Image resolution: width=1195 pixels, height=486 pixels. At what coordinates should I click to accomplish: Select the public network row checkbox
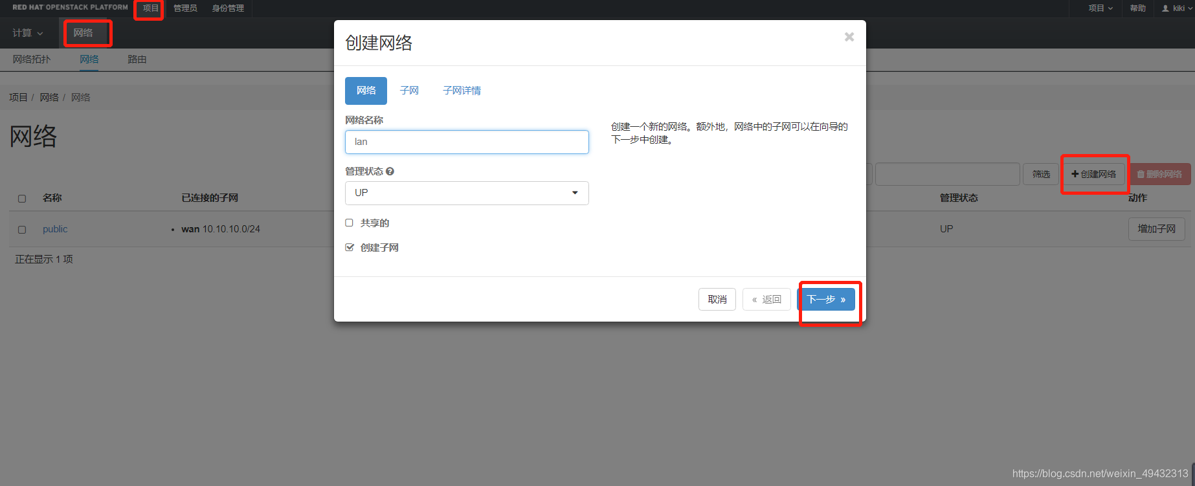point(22,230)
